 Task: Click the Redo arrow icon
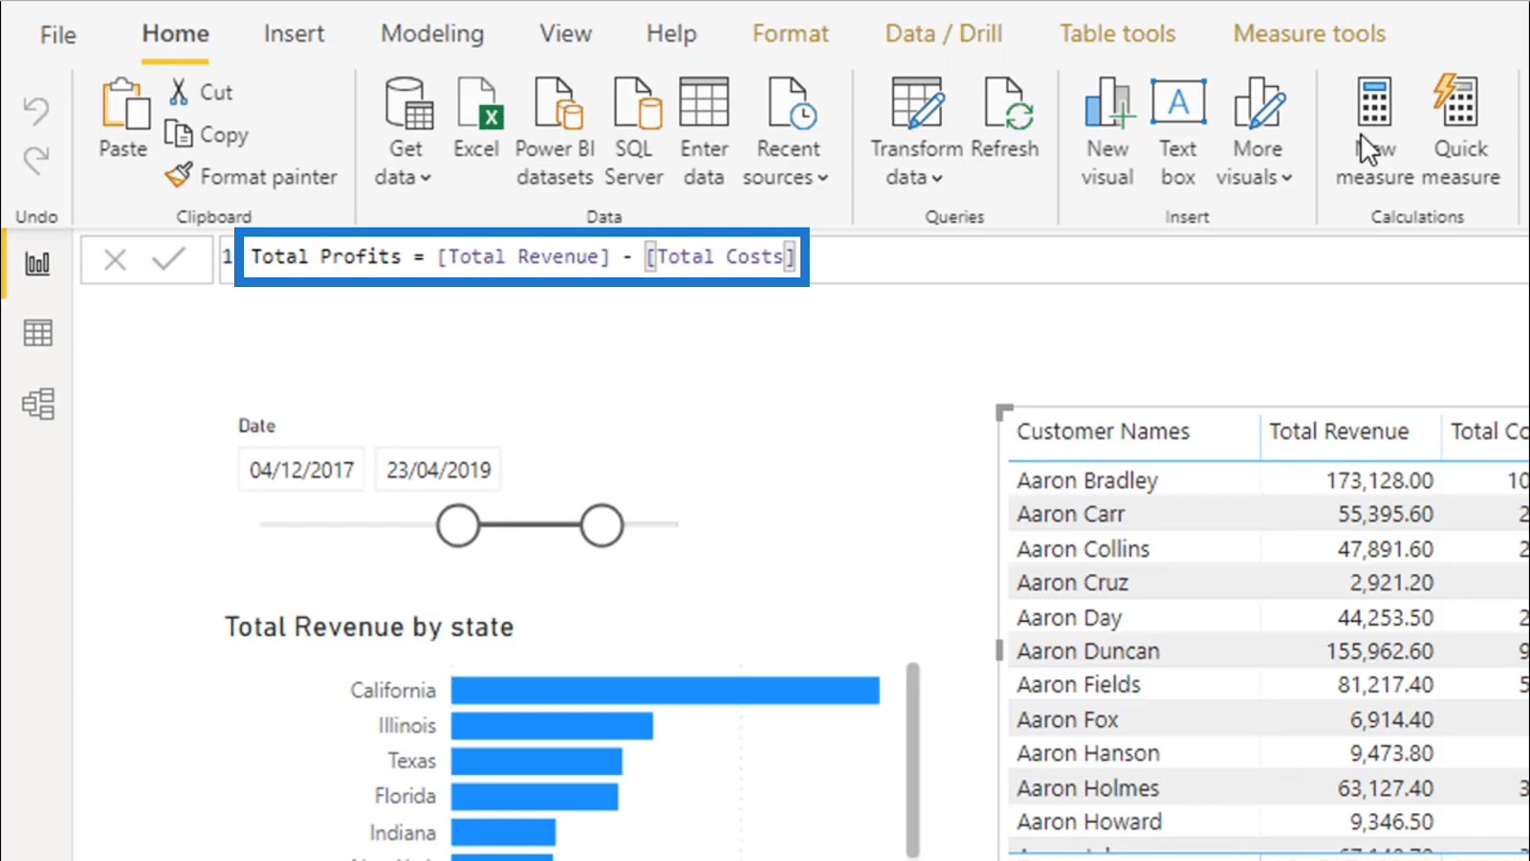coord(36,160)
